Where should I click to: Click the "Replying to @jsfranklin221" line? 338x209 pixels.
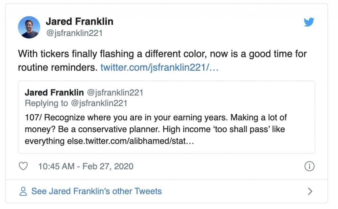click(x=76, y=103)
